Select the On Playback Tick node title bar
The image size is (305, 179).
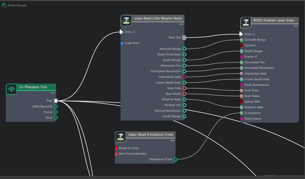[x=35, y=87]
